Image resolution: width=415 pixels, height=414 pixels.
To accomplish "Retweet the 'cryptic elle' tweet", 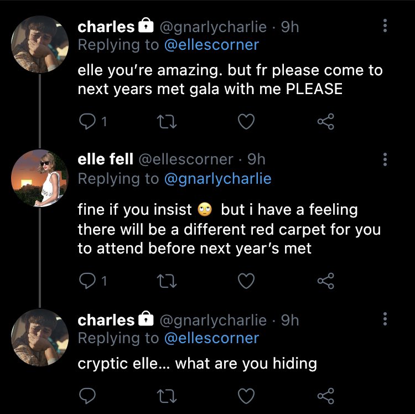I will 167,396.
